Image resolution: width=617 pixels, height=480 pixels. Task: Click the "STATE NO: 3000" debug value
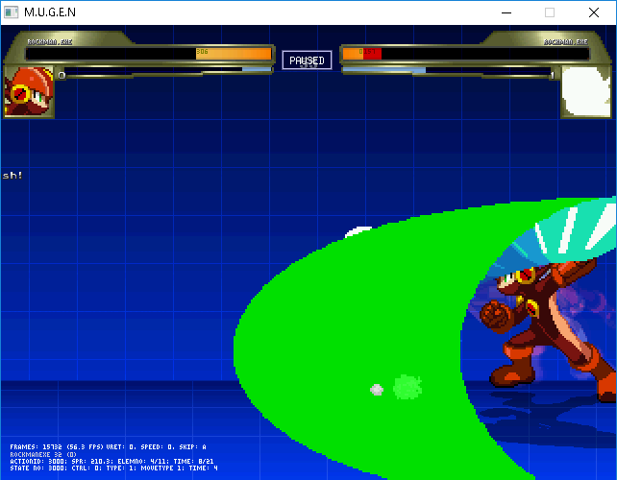38,468
